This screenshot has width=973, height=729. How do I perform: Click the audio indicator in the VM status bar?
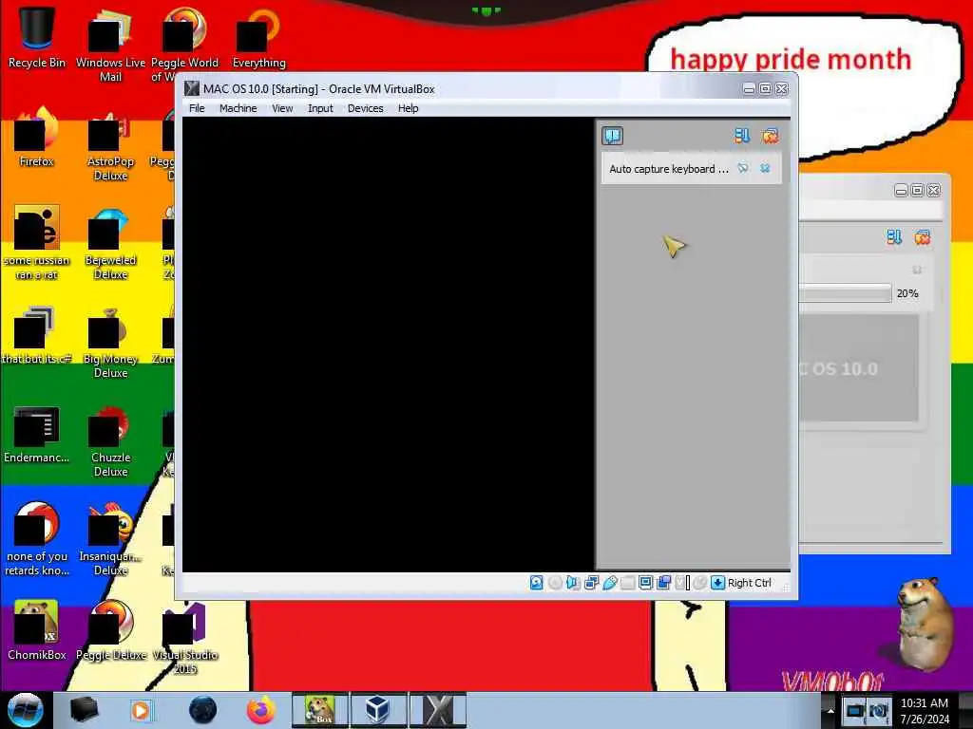[573, 583]
